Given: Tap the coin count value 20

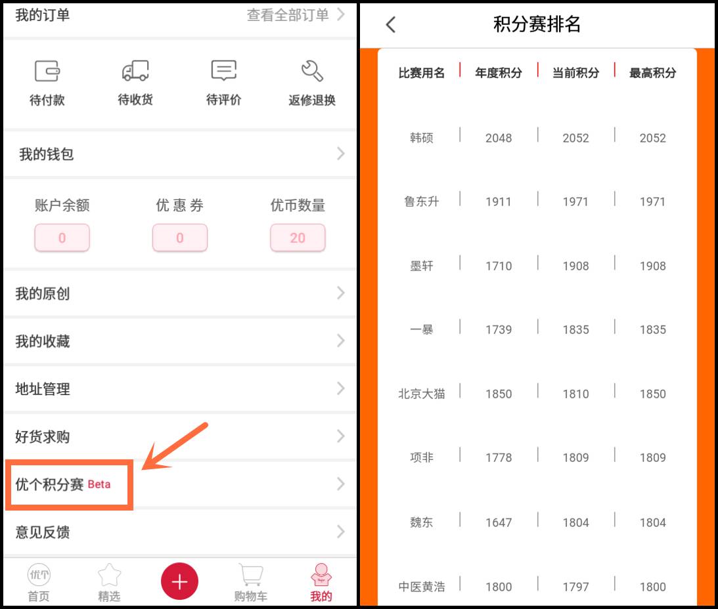Looking at the screenshot, I should click(x=298, y=238).
